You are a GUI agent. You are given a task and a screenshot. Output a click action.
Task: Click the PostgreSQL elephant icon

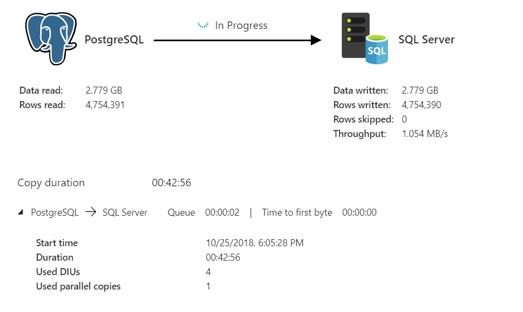51,39
